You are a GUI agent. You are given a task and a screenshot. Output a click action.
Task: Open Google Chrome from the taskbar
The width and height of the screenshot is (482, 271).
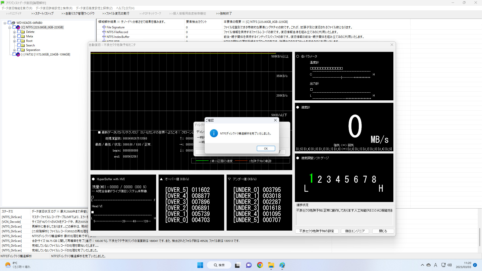point(260,265)
